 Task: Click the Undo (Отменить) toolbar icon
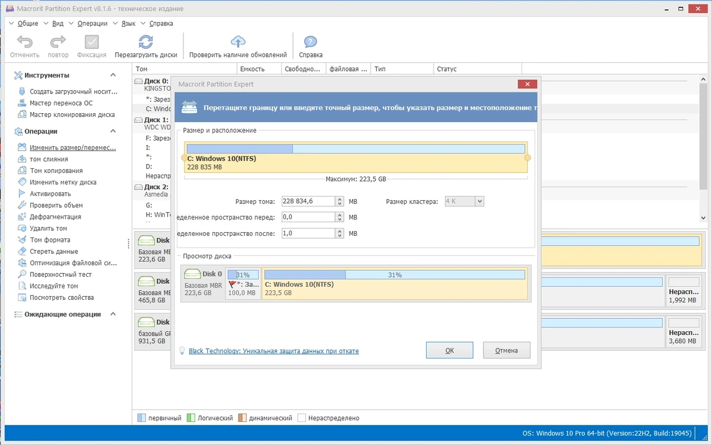tap(24, 42)
